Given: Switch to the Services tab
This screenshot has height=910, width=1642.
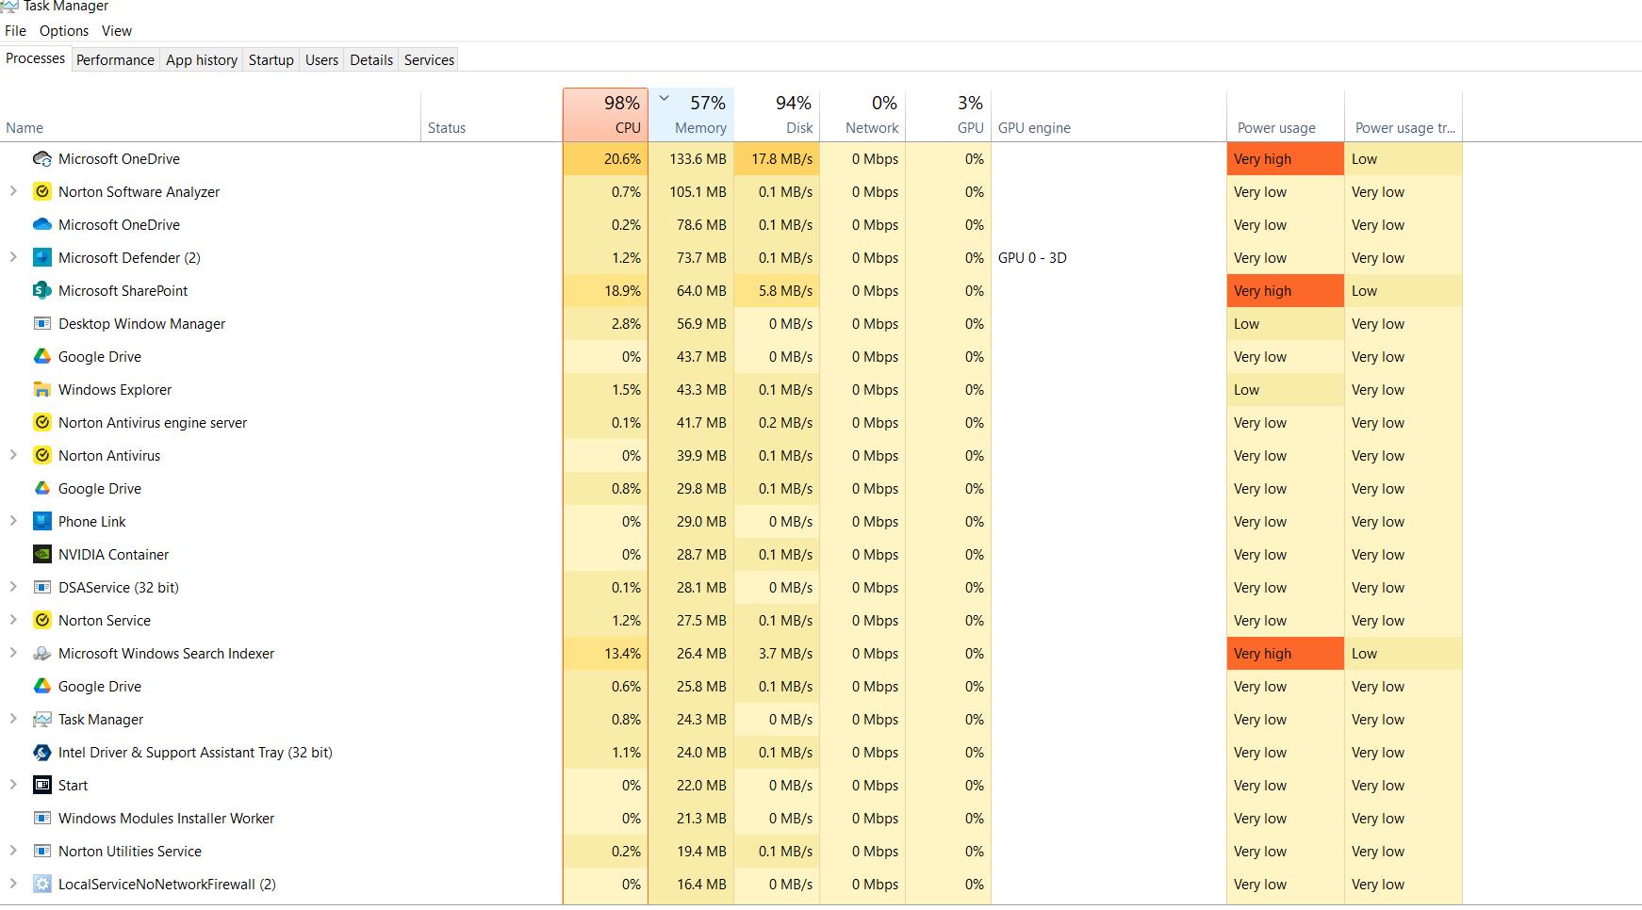Looking at the screenshot, I should 429,60.
